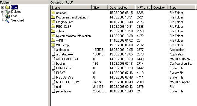The width and height of the screenshot is (197, 106).
Task: Click the Searched folder icon
Action: pos(8,20)
